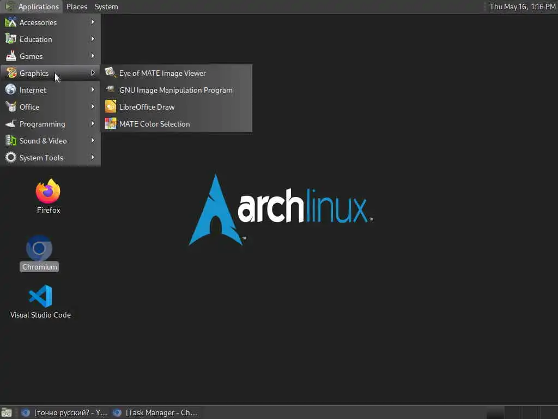The image size is (558, 419).
Task: Expand the Sound & Video submenu arrow
Action: pyautogui.click(x=93, y=140)
